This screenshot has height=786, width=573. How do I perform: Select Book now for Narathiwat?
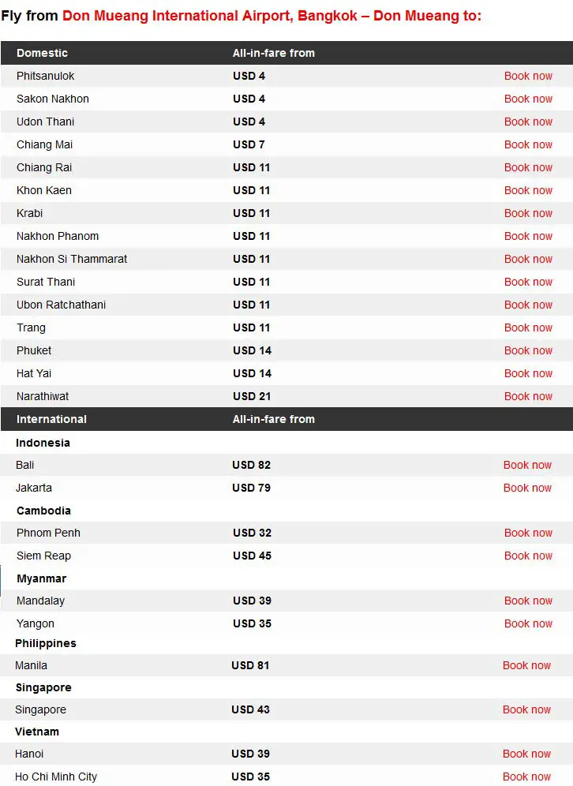(x=528, y=397)
